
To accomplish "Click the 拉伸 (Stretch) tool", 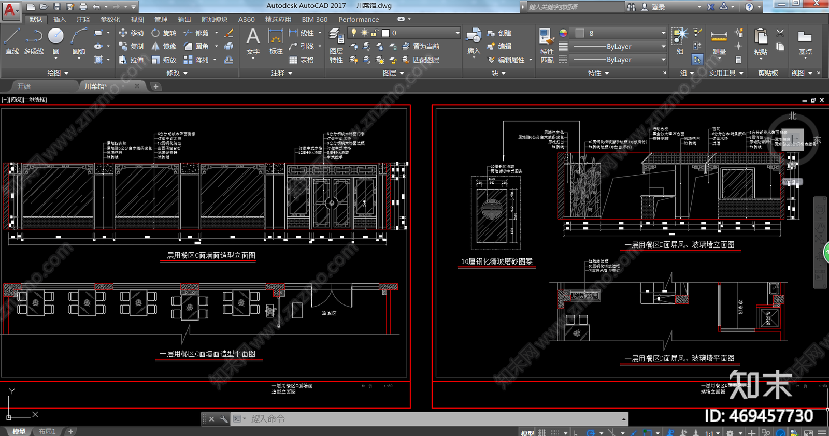I will 131,60.
